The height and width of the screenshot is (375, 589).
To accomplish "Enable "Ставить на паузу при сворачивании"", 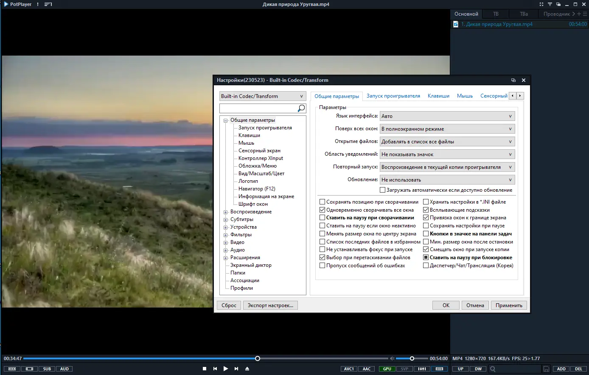I will (x=323, y=218).
